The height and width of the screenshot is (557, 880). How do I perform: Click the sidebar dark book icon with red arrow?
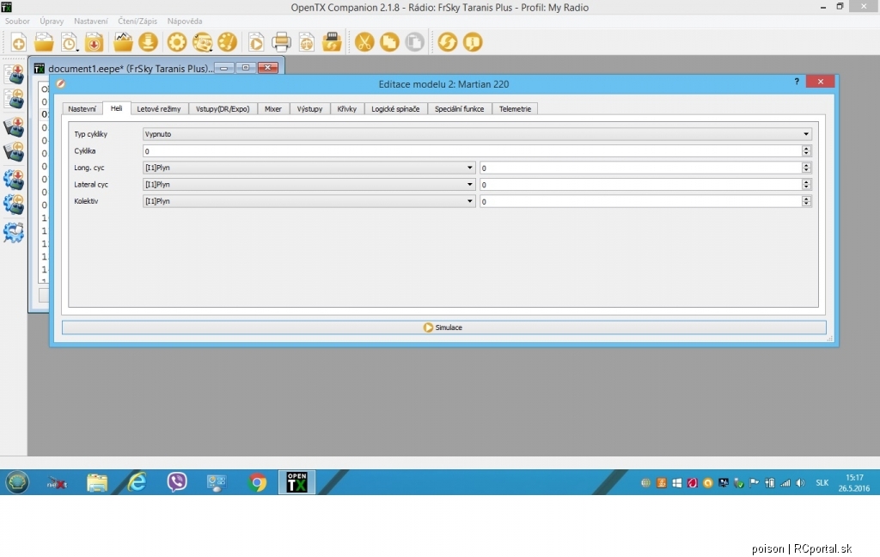coord(14,127)
